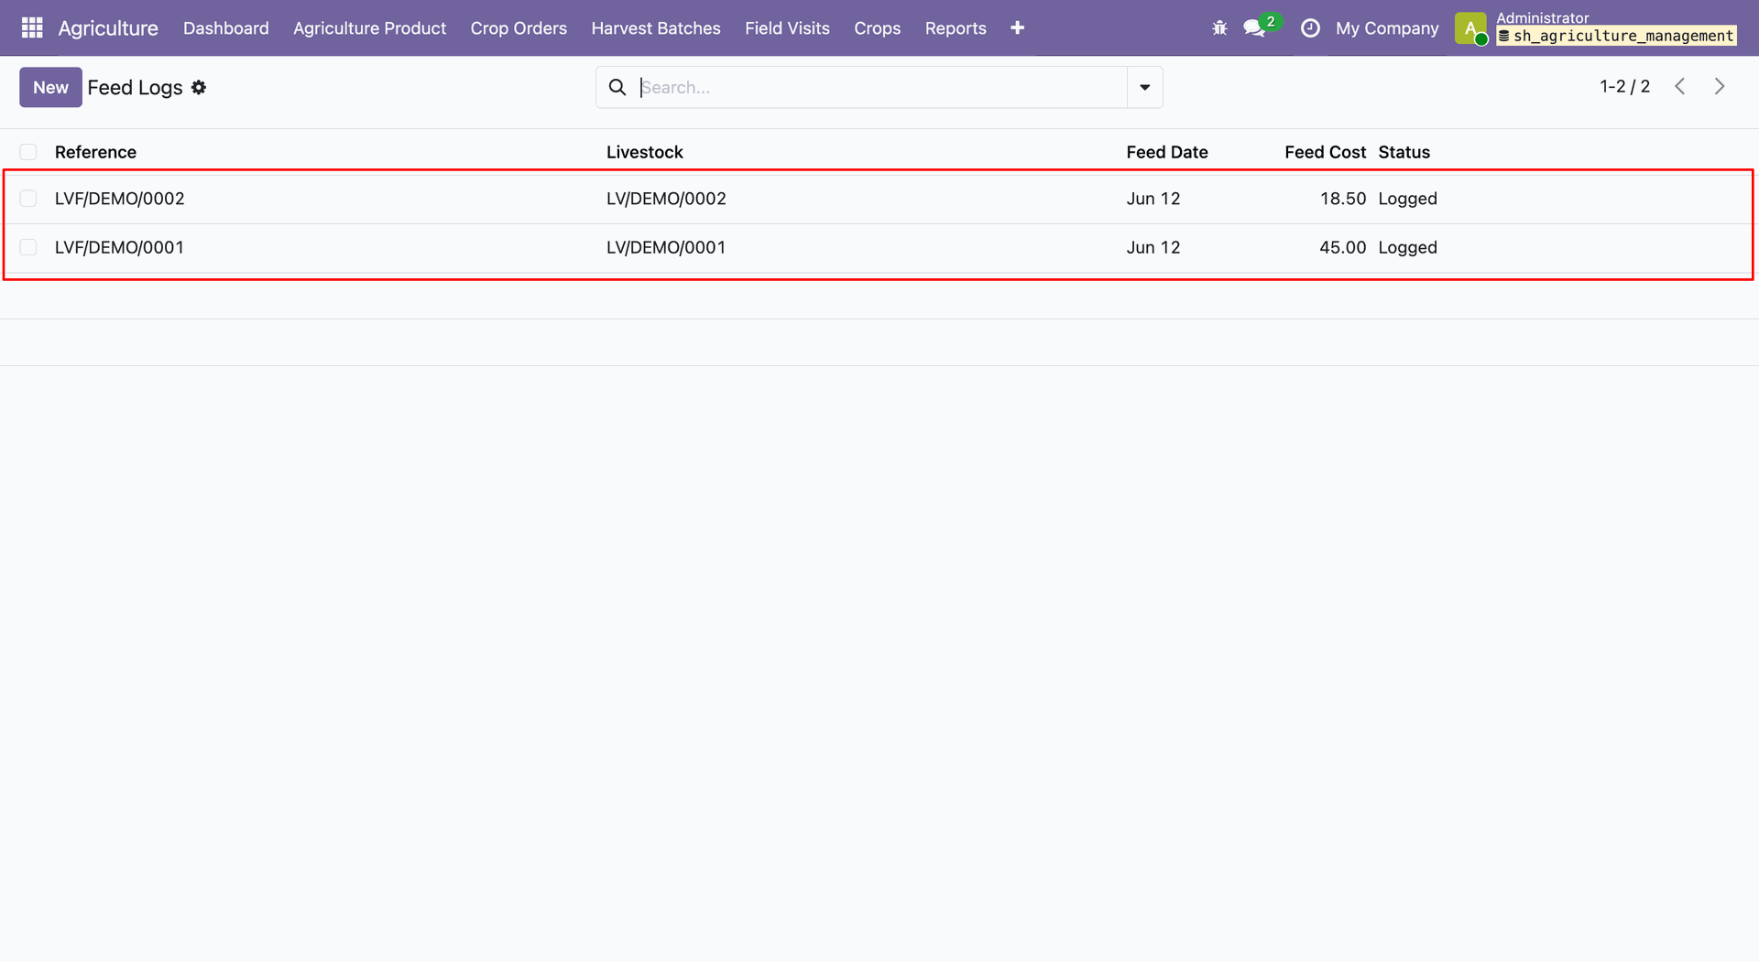Check the LVF/DEMO/0001 row checkbox

tap(28, 247)
